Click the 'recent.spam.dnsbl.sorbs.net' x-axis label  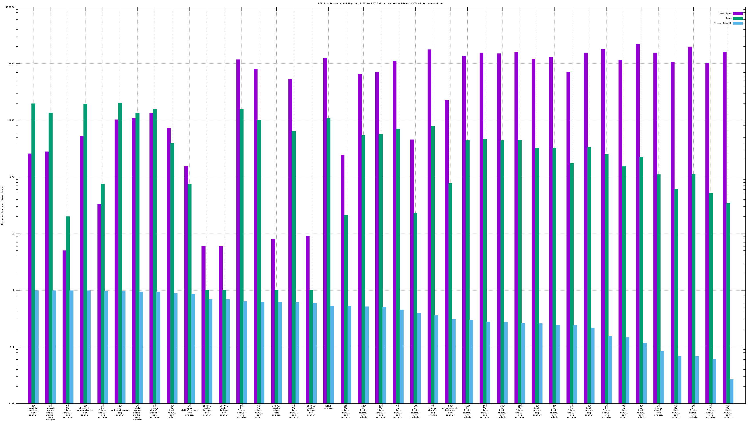tap(50, 413)
